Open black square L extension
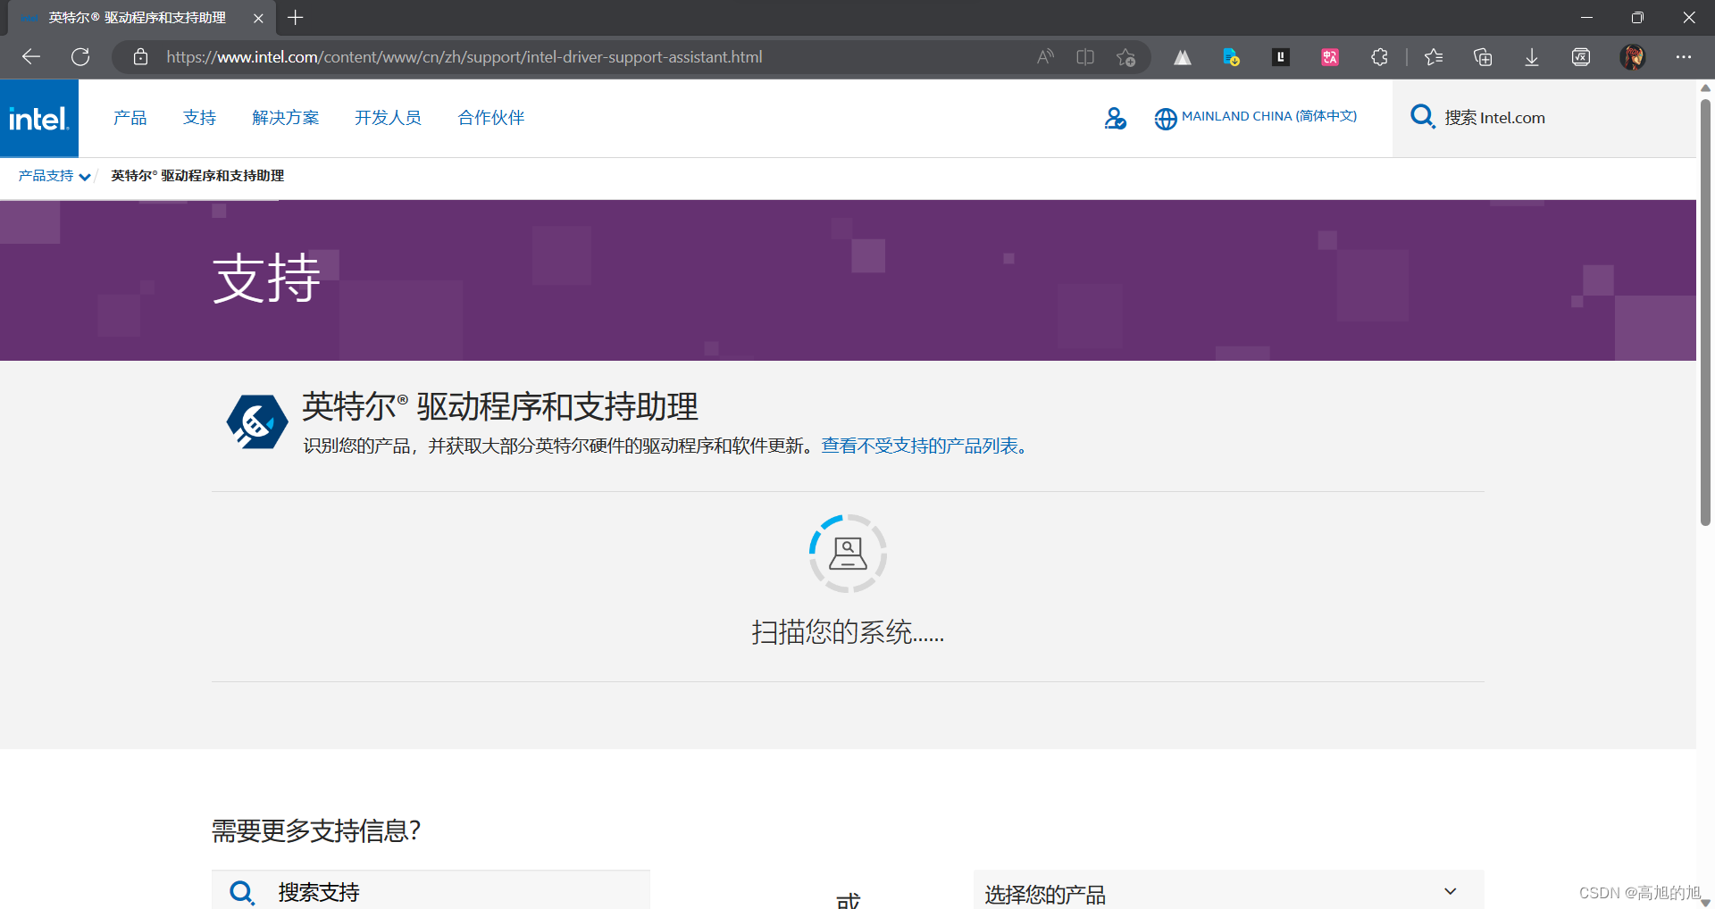Screen dimensions: 1715x909 click(1281, 57)
